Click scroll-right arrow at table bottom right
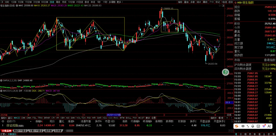This screenshot has width=276, height=136. pyautogui.click(x=229, y=131)
